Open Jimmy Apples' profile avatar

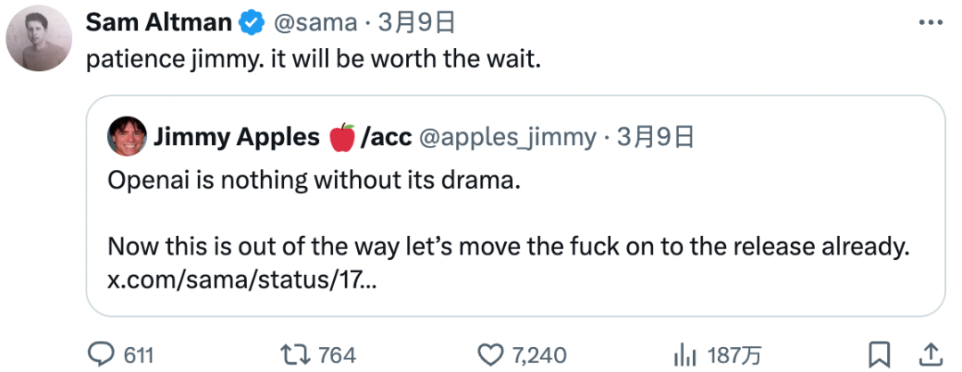[127, 136]
